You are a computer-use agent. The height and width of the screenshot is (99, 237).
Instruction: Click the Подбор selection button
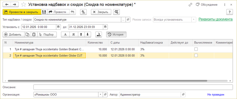tap(47, 34)
